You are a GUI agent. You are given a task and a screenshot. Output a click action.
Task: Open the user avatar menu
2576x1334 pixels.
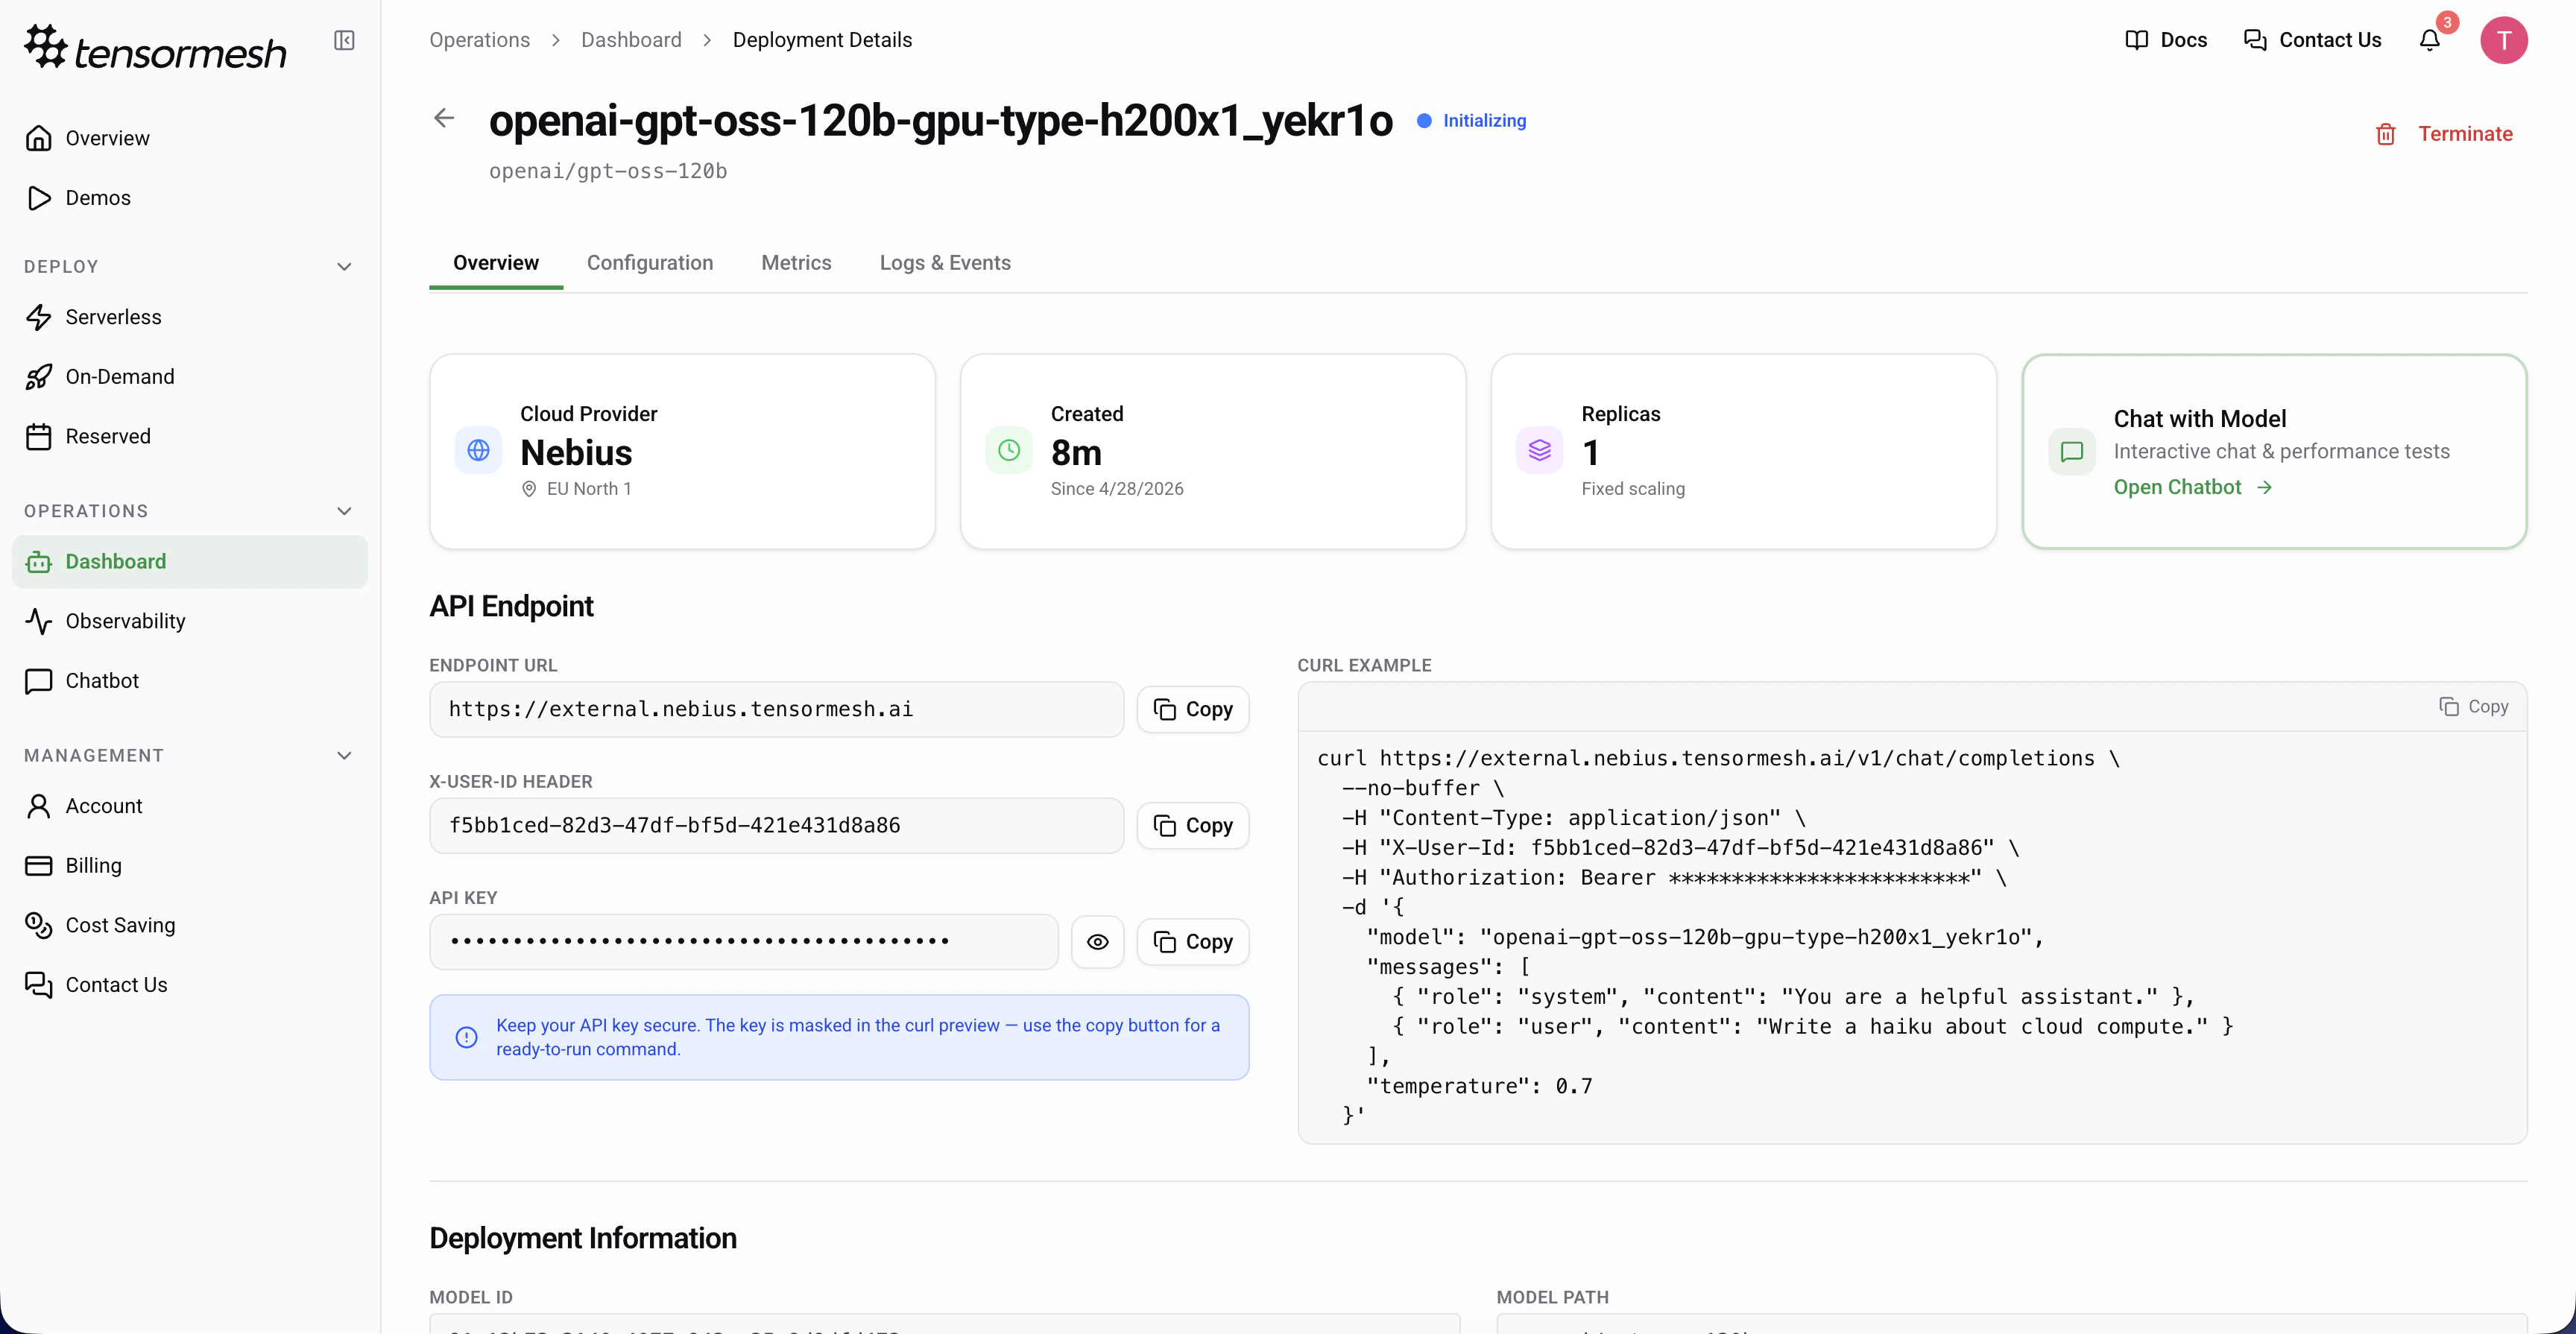pyautogui.click(x=2503, y=40)
